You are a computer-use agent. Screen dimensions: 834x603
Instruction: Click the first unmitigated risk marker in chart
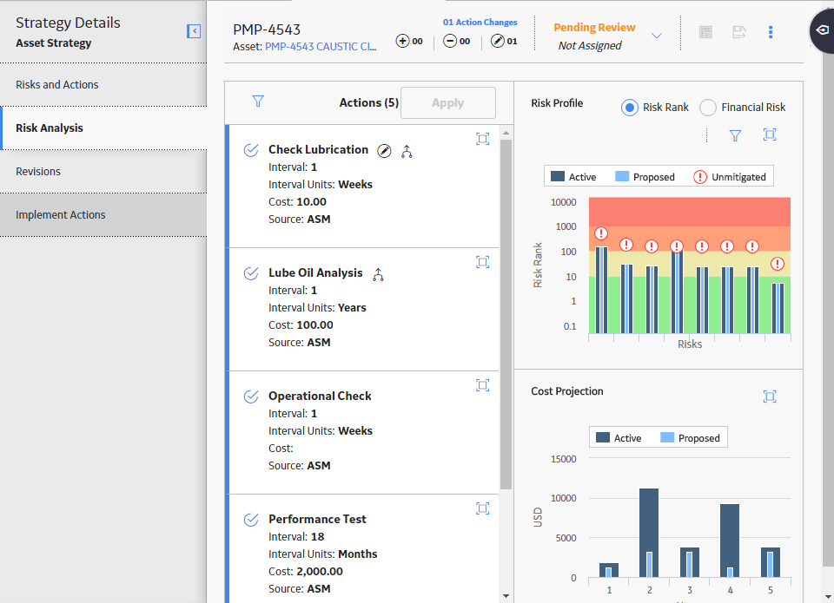click(601, 233)
